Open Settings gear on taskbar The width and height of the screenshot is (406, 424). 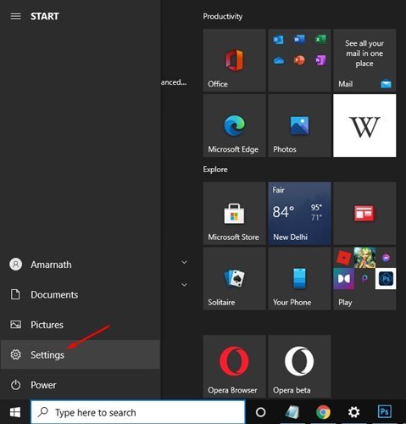[x=353, y=412]
